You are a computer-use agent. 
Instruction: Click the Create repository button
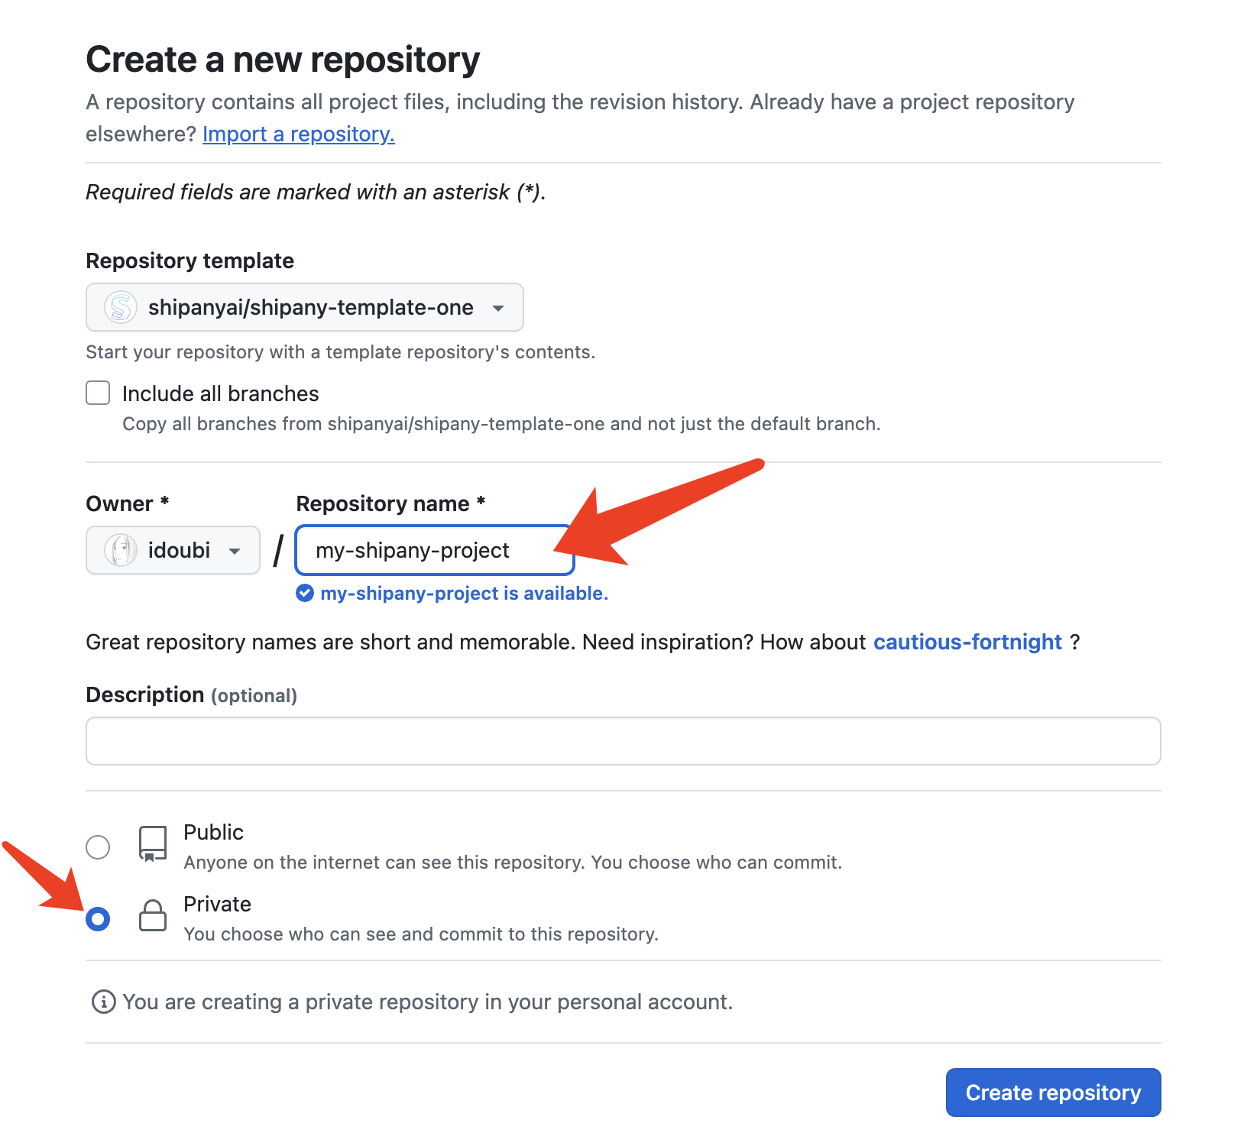pyautogui.click(x=1053, y=1093)
